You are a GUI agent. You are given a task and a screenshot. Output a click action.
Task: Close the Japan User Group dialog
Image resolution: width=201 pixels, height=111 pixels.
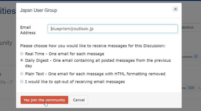(x=175, y=9)
